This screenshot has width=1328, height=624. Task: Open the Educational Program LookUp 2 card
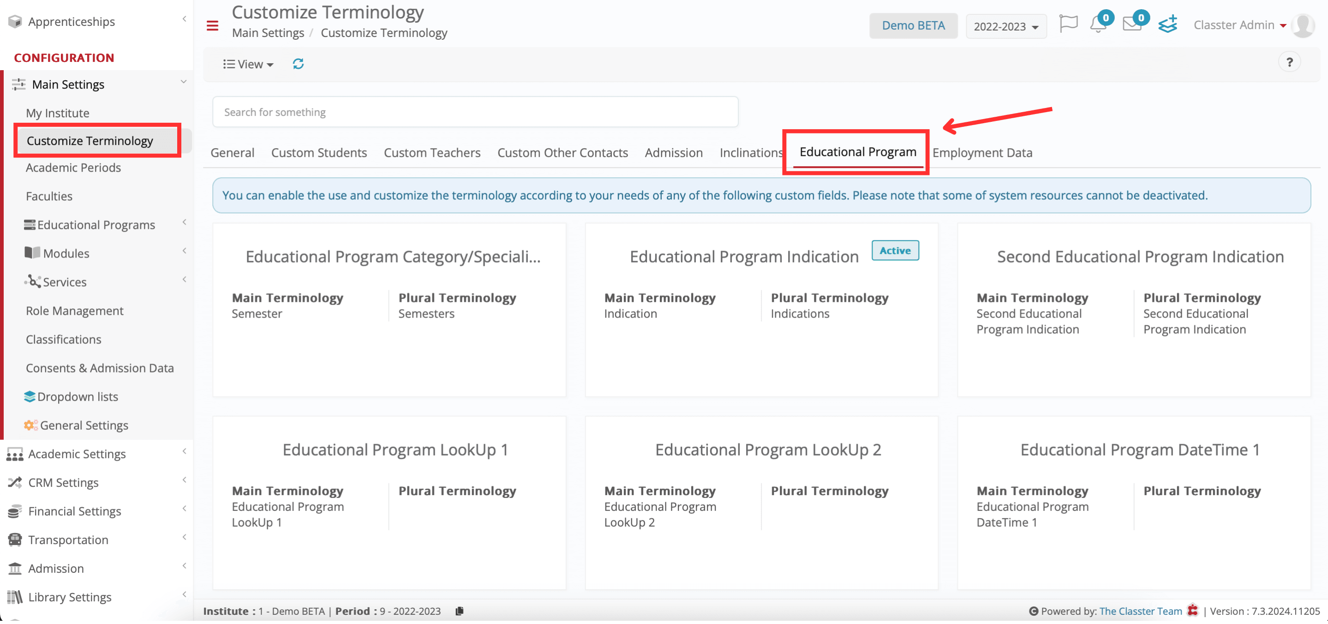tap(761, 503)
